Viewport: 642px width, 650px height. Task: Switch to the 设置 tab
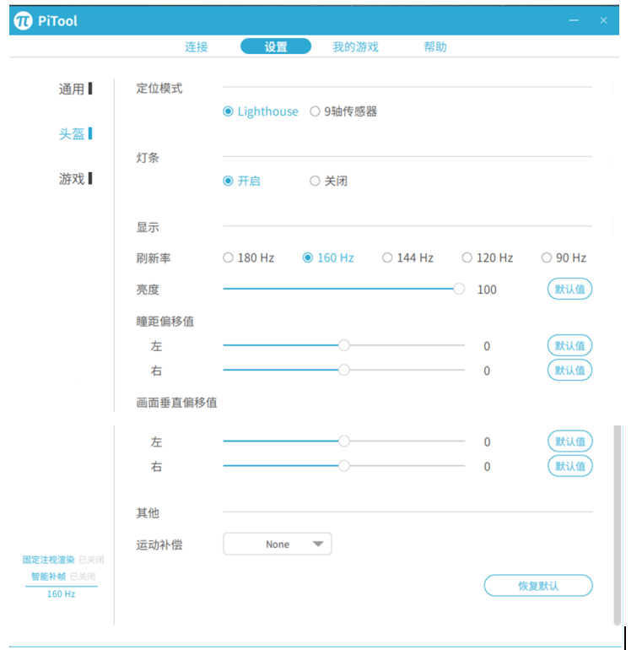(276, 46)
